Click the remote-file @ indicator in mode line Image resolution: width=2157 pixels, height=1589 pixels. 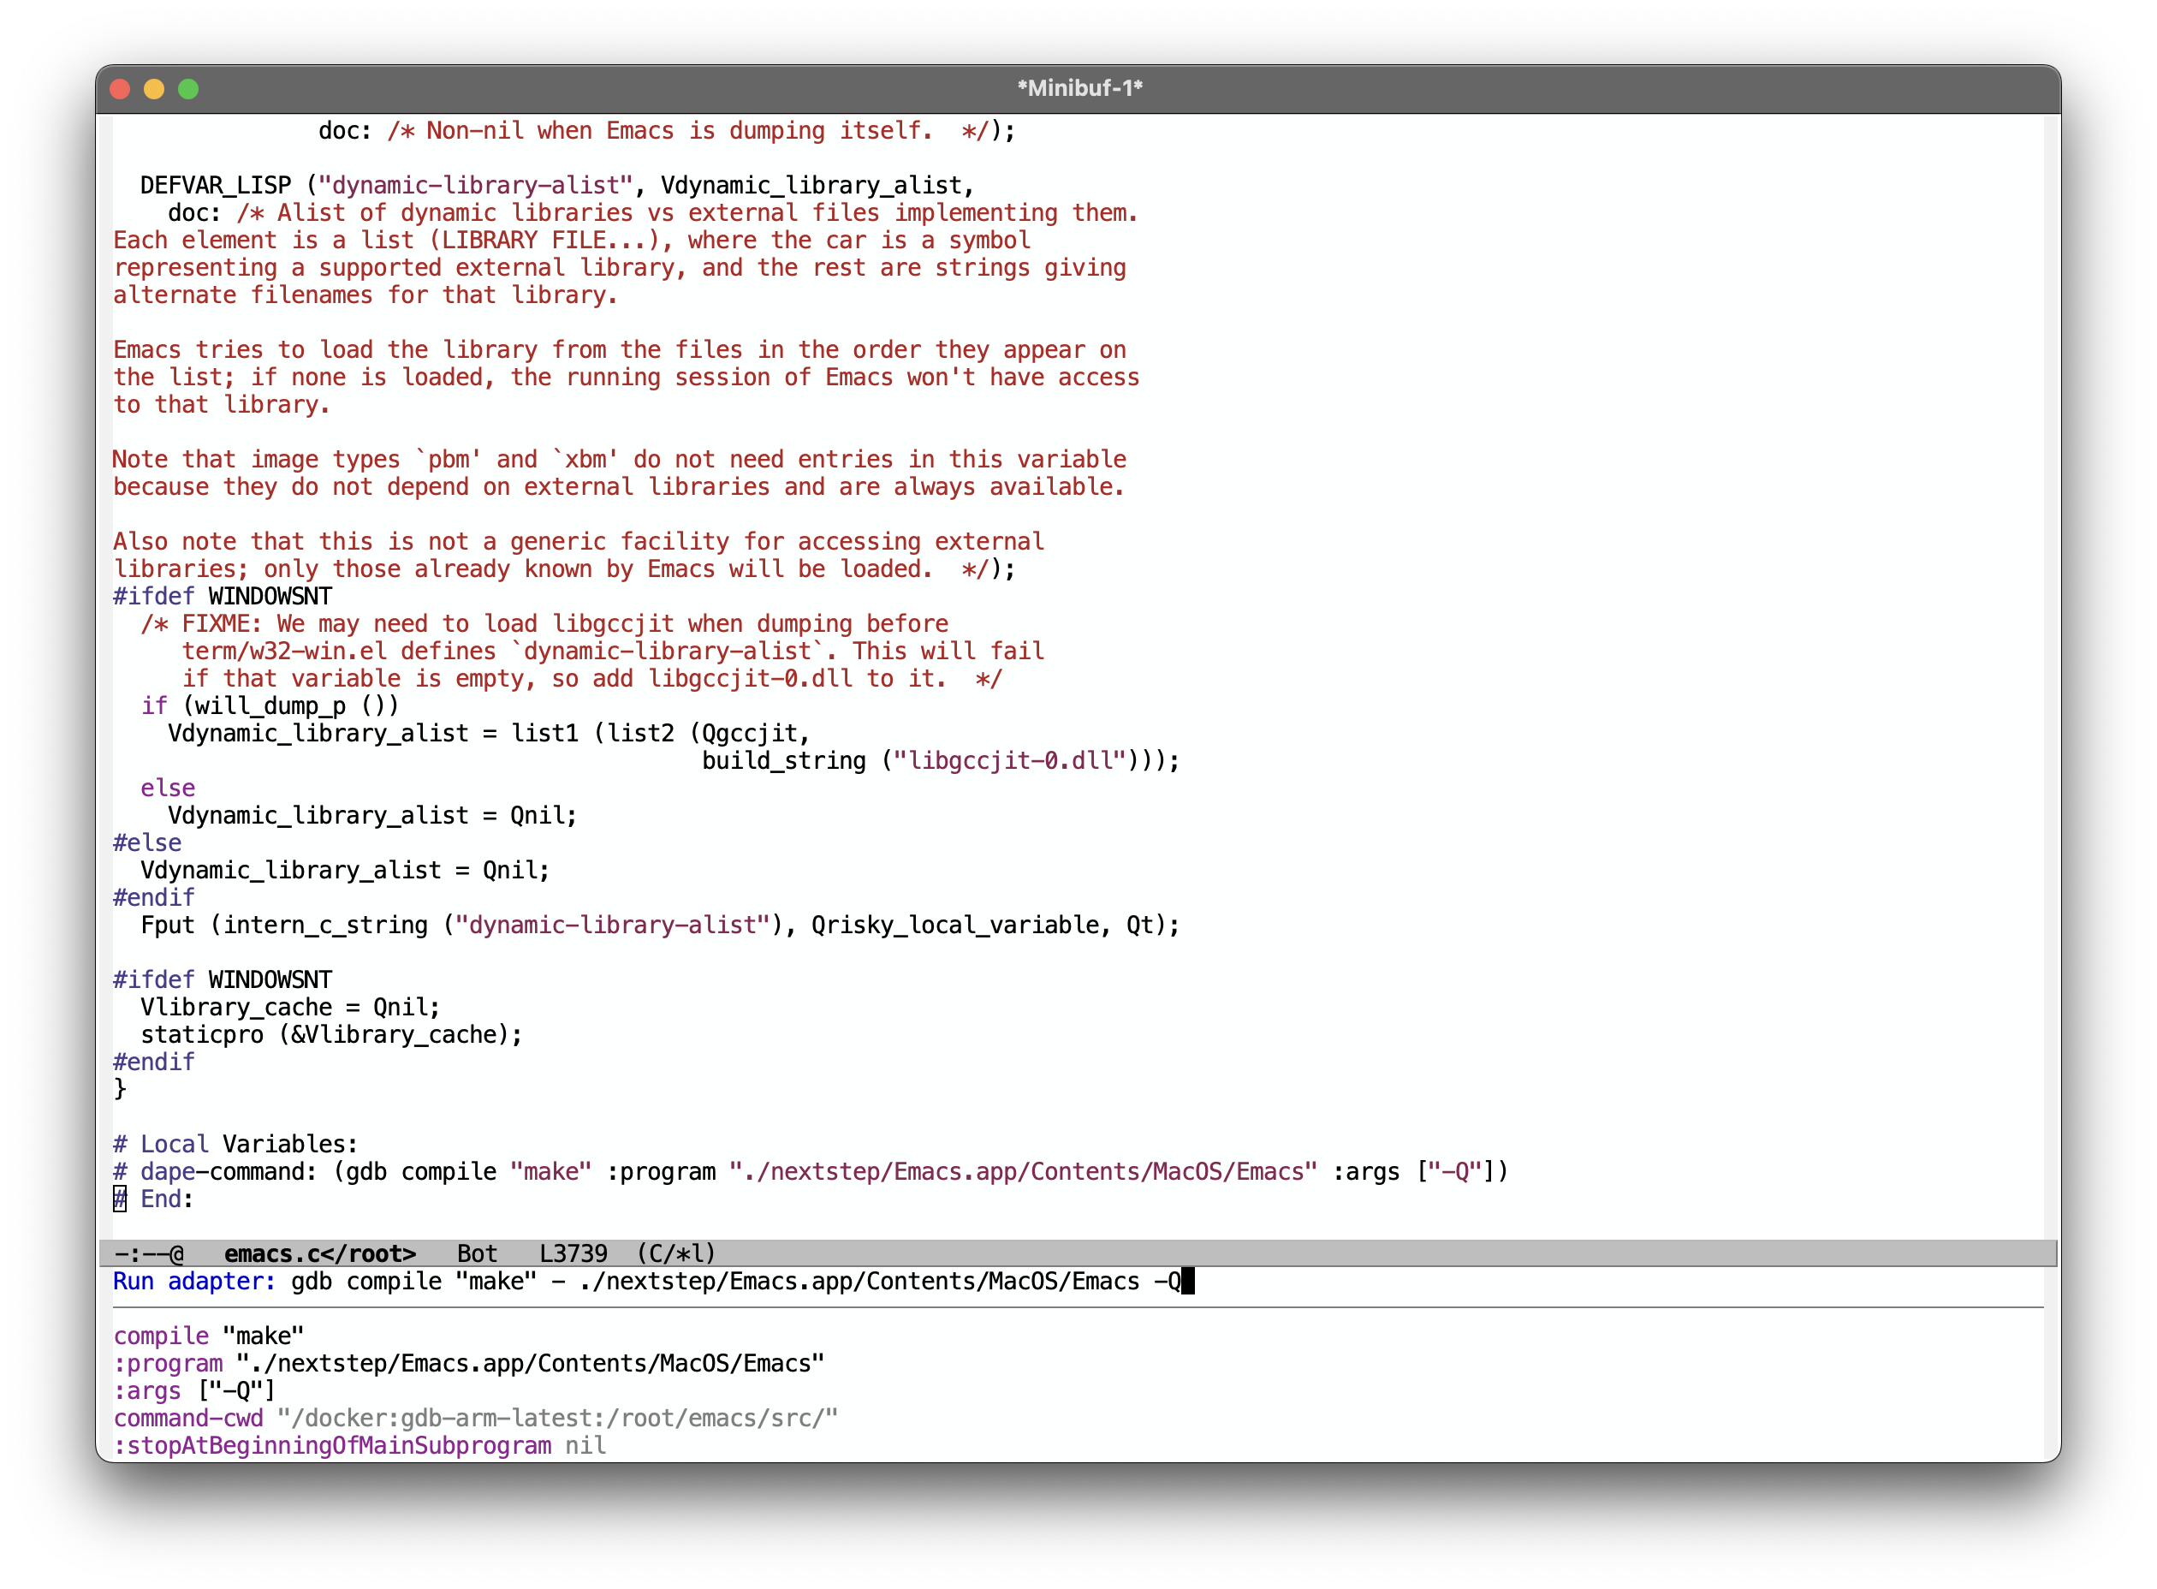(177, 1254)
